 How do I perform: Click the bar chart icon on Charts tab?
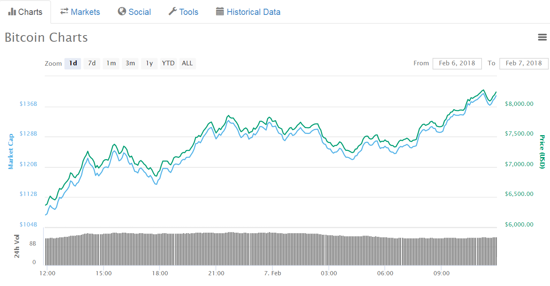tap(12, 12)
